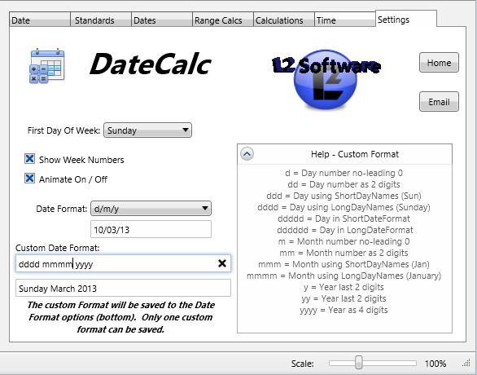Click the 12 Software blue sphere logo
Viewport: 477px width, 375px height.
[326, 79]
